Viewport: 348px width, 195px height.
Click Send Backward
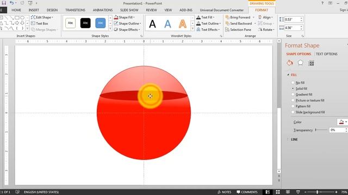coord(239,23)
